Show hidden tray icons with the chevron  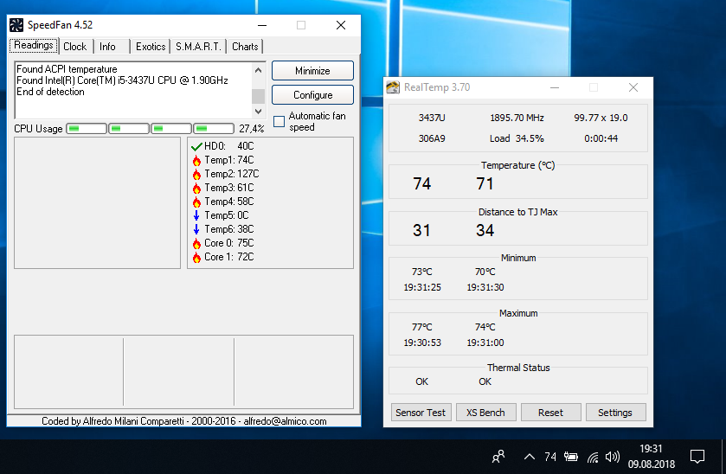(x=530, y=457)
